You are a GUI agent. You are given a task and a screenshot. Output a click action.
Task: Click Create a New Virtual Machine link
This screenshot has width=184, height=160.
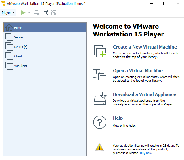tap(145, 47)
